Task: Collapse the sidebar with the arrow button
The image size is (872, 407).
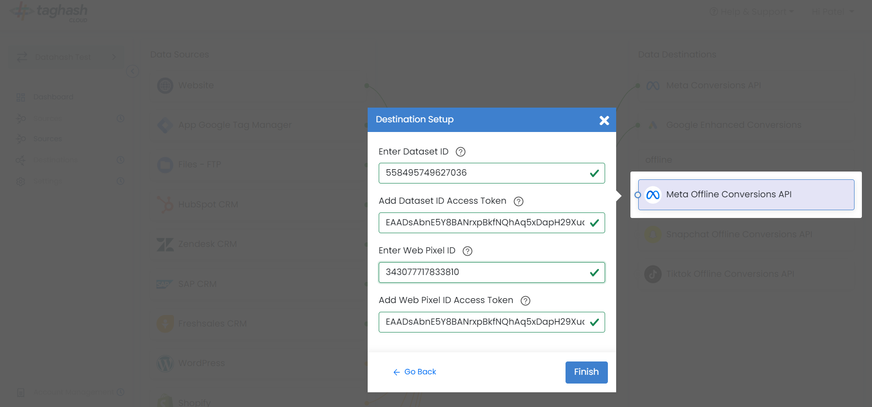Action: tap(133, 71)
